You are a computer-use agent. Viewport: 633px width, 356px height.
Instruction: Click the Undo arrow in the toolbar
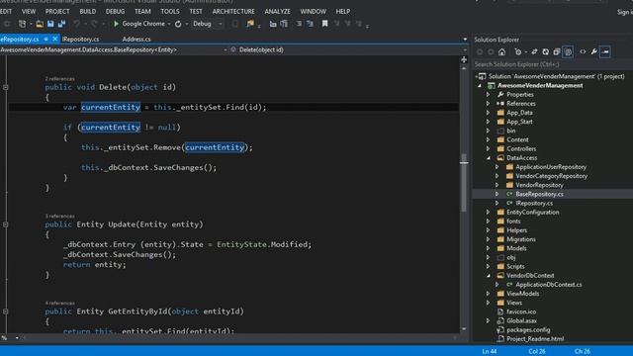[x=76, y=24]
